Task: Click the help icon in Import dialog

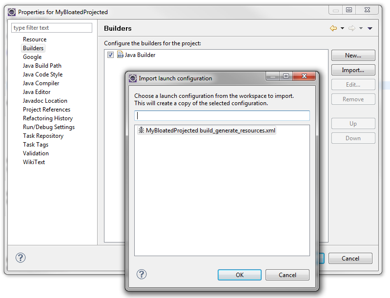Action: (142, 275)
